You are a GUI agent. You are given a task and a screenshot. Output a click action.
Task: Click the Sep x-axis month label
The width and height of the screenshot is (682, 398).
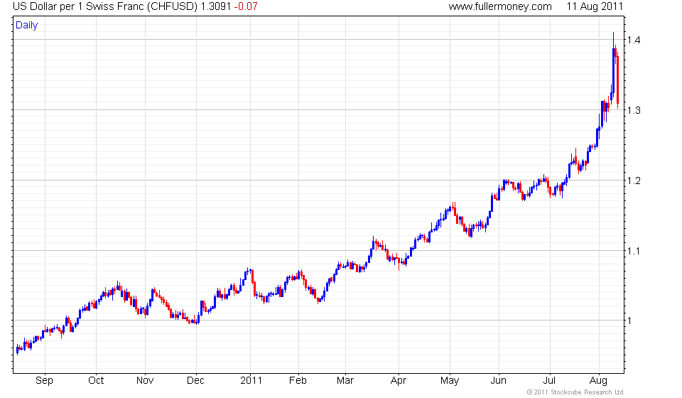[x=44, y=381]
